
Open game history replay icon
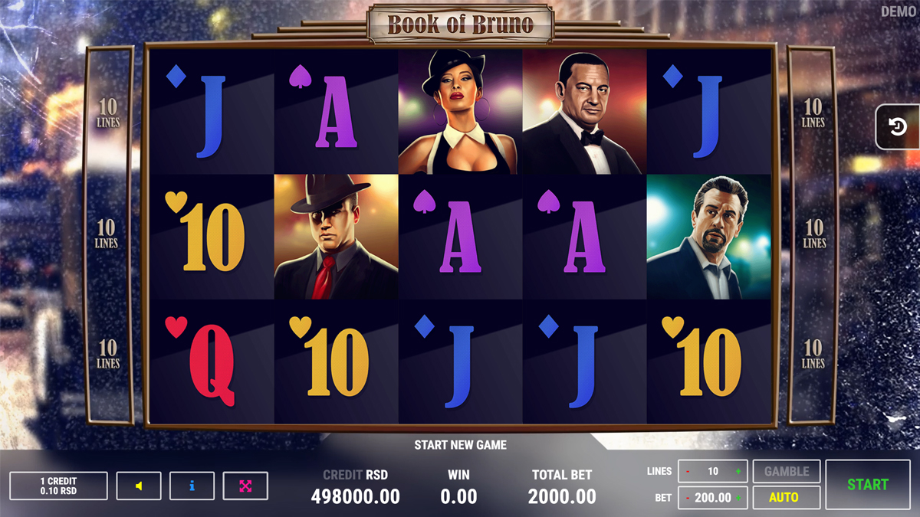pos(898,126)
